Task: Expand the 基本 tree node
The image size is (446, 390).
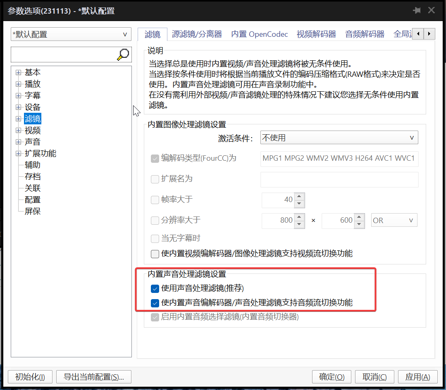Action: (x=19, y=72)
